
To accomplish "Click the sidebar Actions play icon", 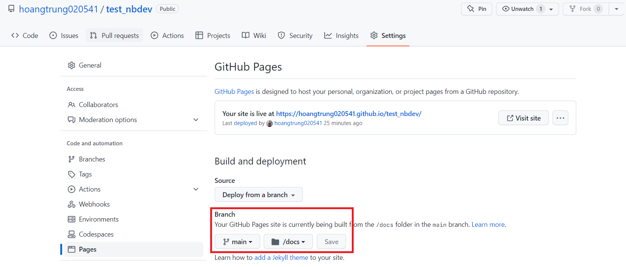I will point(72,189).
